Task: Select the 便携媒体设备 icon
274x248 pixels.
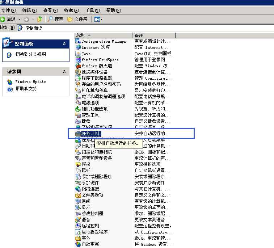Action: [78, 72]
